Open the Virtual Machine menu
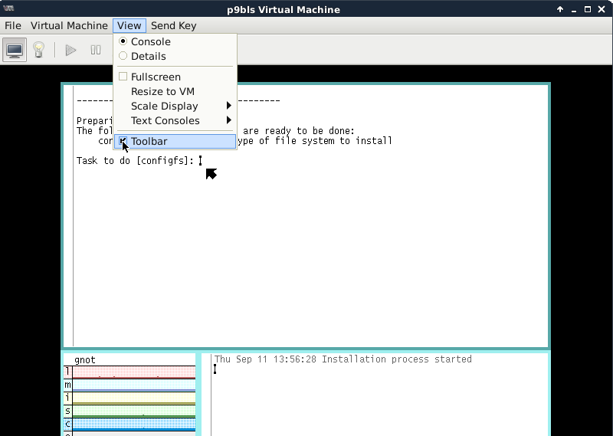Viewport: 613px width, 436px height. pos(69,25)
